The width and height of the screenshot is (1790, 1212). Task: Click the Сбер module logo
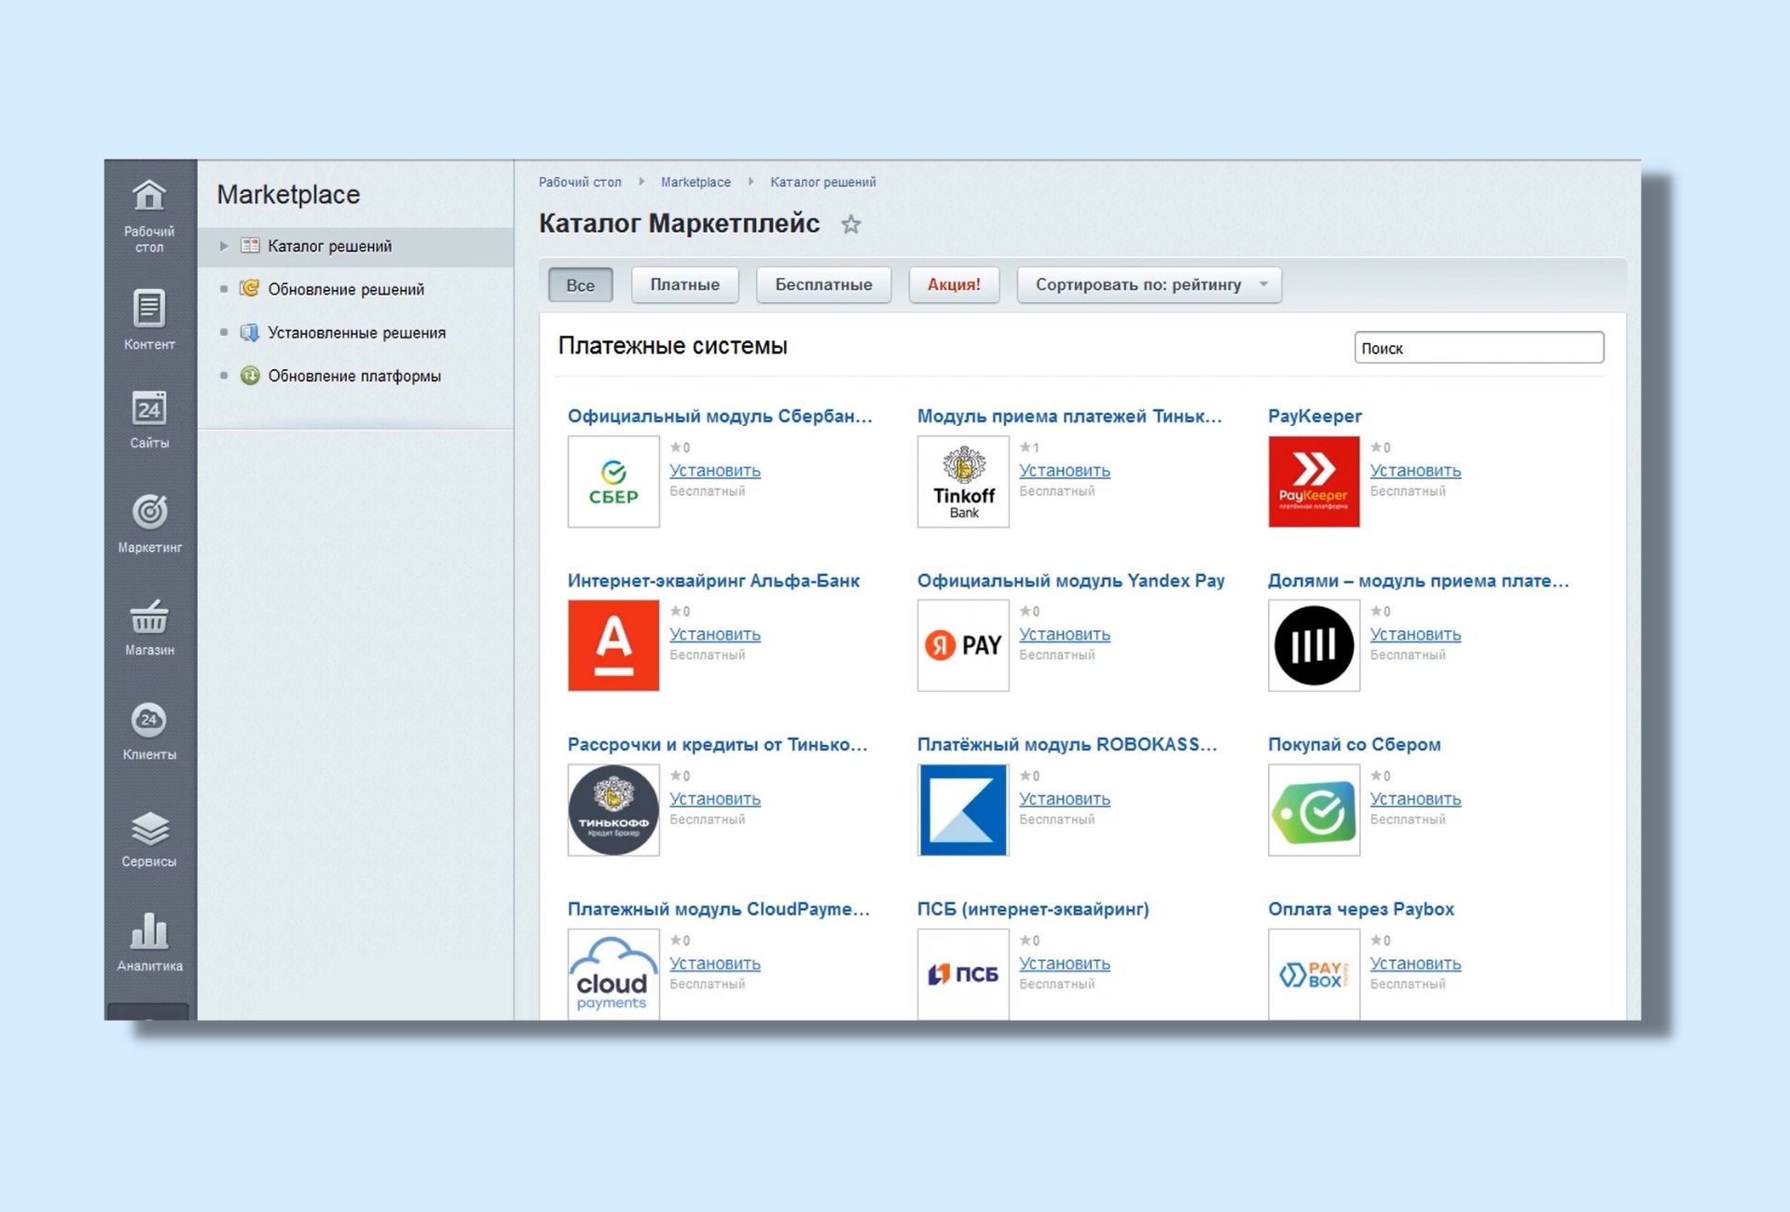pos(613,482)
